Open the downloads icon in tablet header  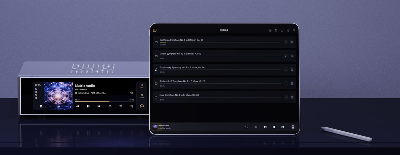tap(282, 30)
